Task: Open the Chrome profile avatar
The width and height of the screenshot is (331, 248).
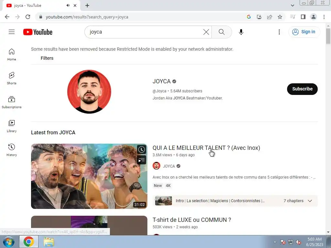Action: coord(314,17)
